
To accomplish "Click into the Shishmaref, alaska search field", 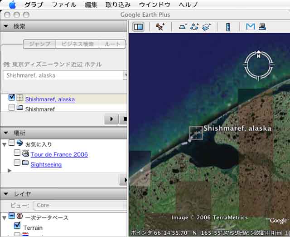I will 63,75.
